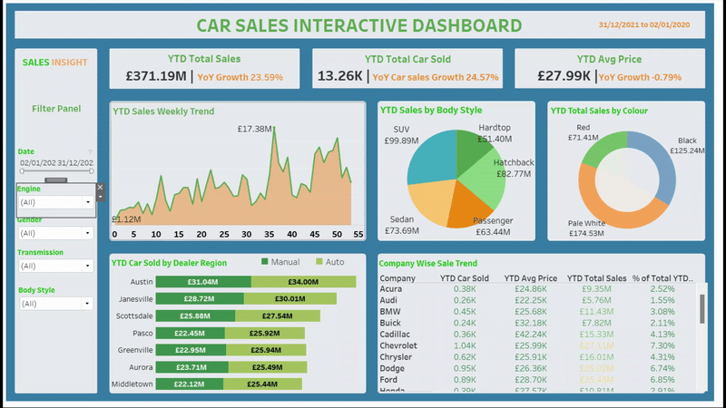Remove the Engine filter with the X icon
Viewport: 726px width, 408px height.
[x=101, y=187]
